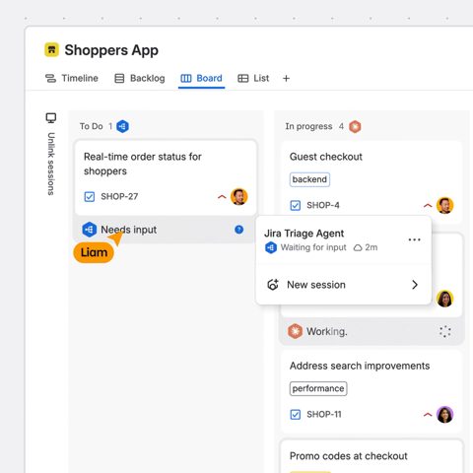Select the Board tab

tap(201, 78)
